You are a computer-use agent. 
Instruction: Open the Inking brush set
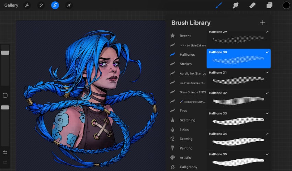coord(188,130)
